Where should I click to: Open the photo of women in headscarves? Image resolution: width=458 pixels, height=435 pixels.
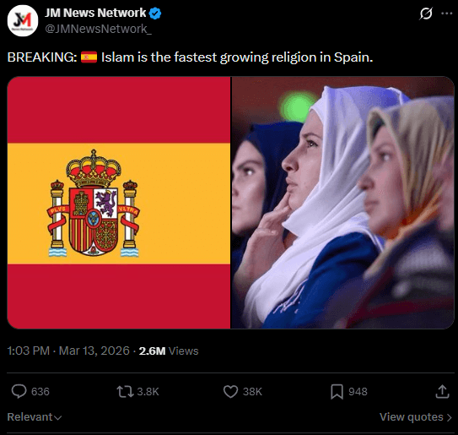tap(343, 203)
